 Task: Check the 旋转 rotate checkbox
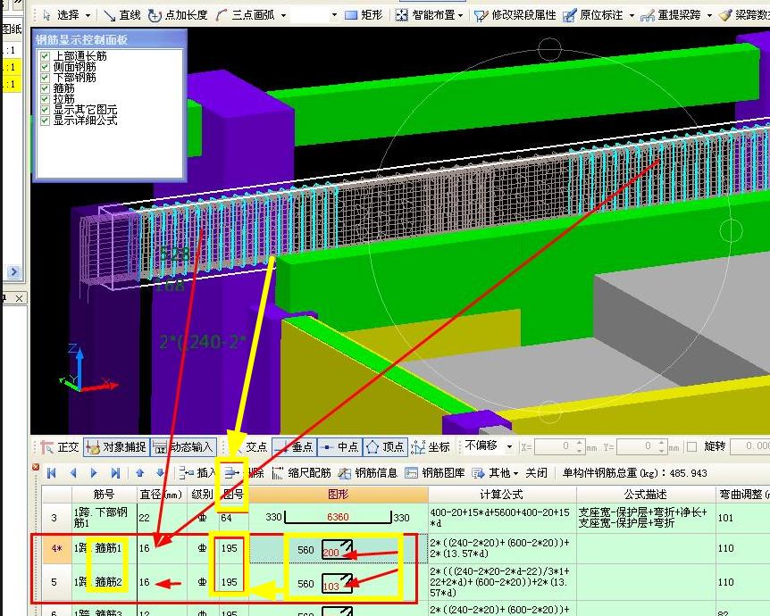[692, 446]
